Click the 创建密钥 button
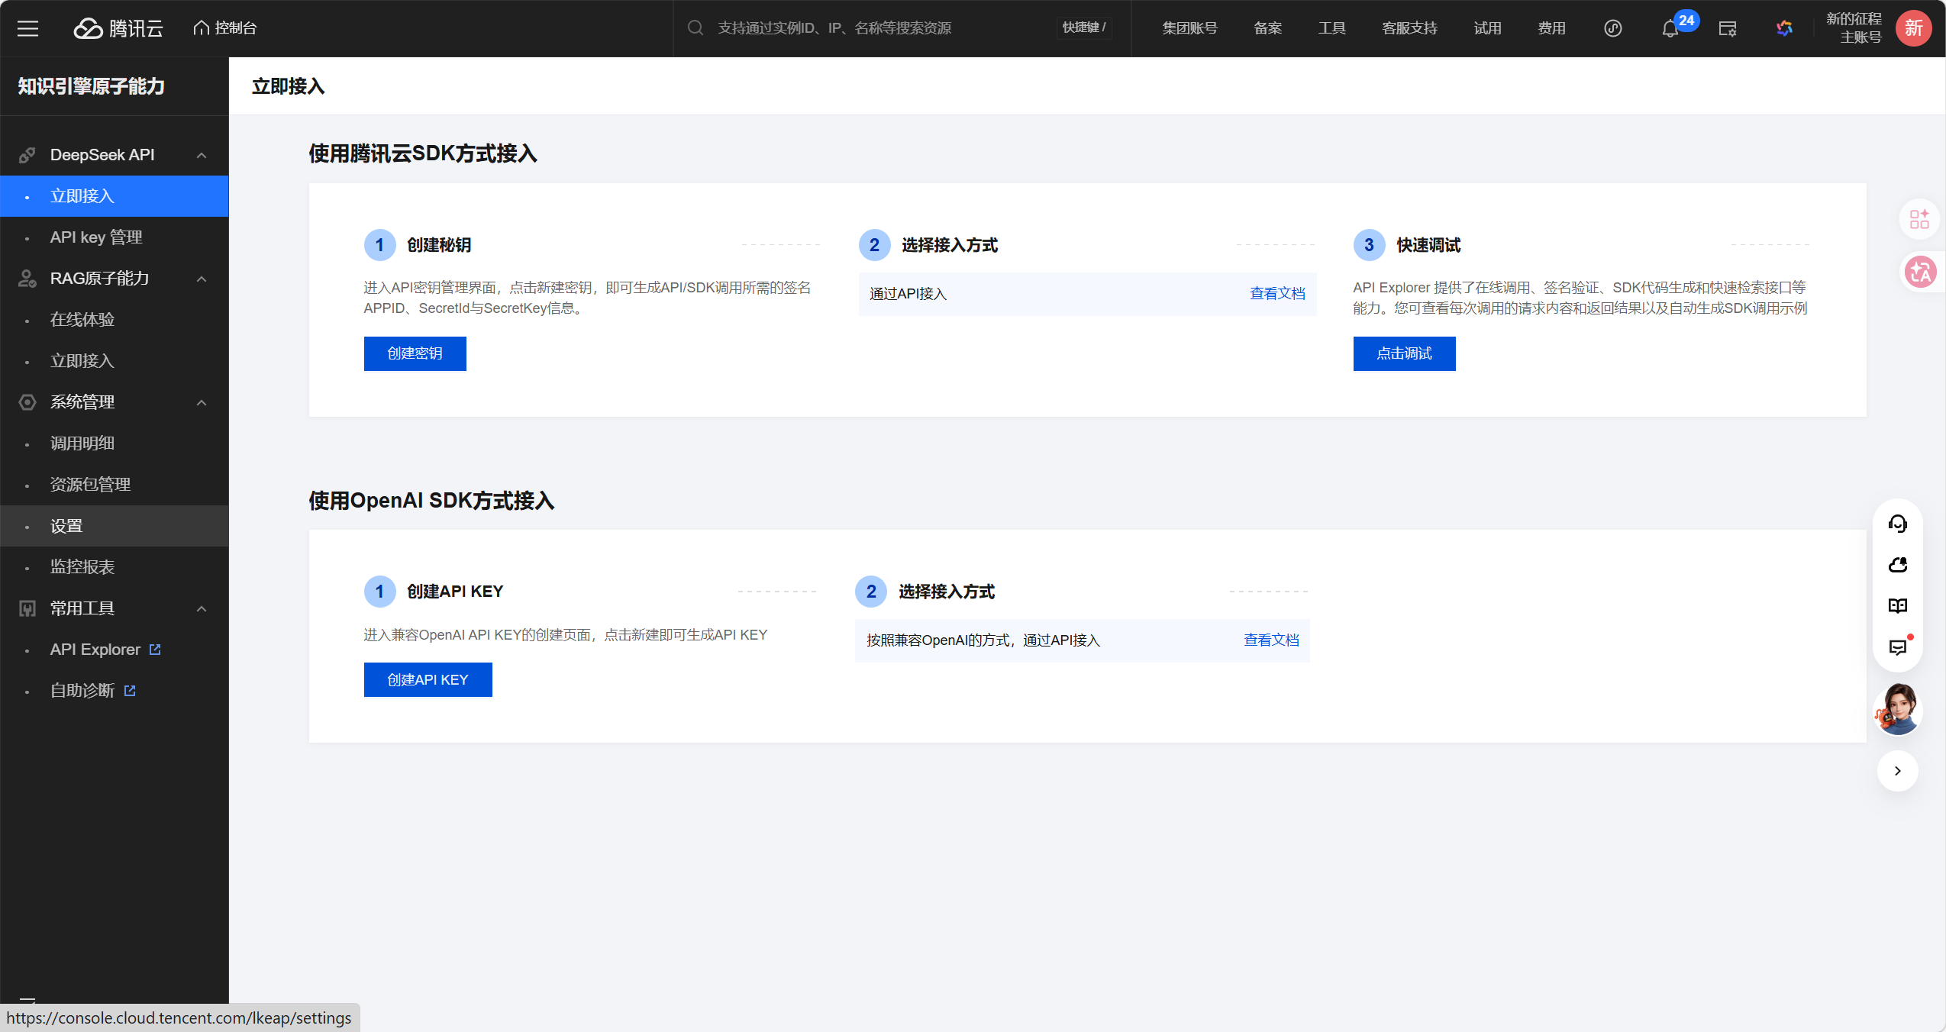 415,353
